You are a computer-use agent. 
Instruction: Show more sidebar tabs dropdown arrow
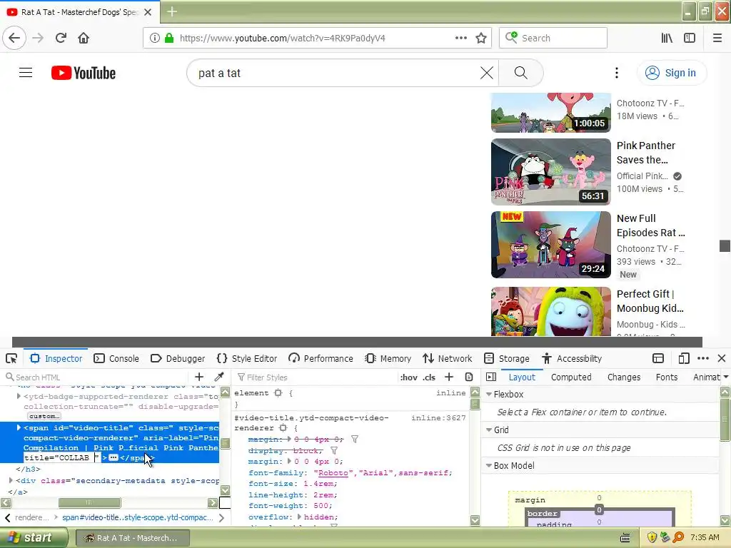726,377
